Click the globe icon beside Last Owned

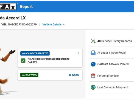pos(93,87)
